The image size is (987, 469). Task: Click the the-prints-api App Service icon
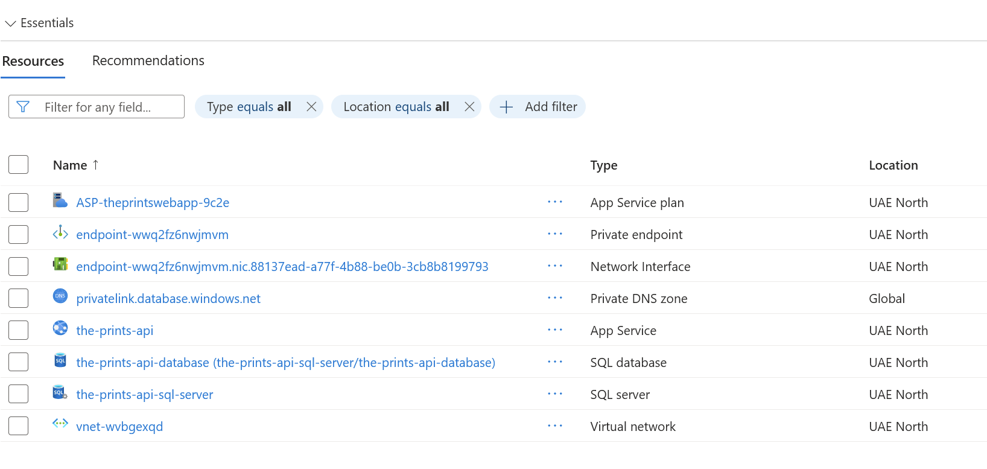pos(60,328)
